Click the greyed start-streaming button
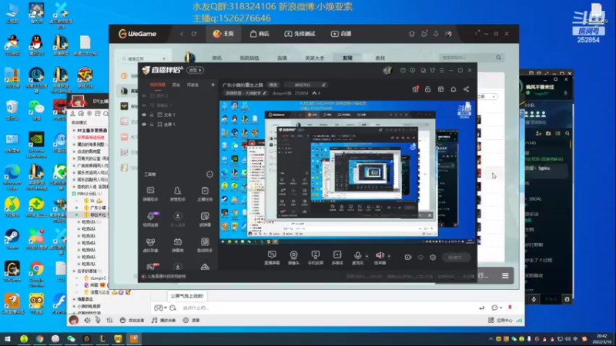Viewport: 616px width, 346px height. click(x=455, y=258)
